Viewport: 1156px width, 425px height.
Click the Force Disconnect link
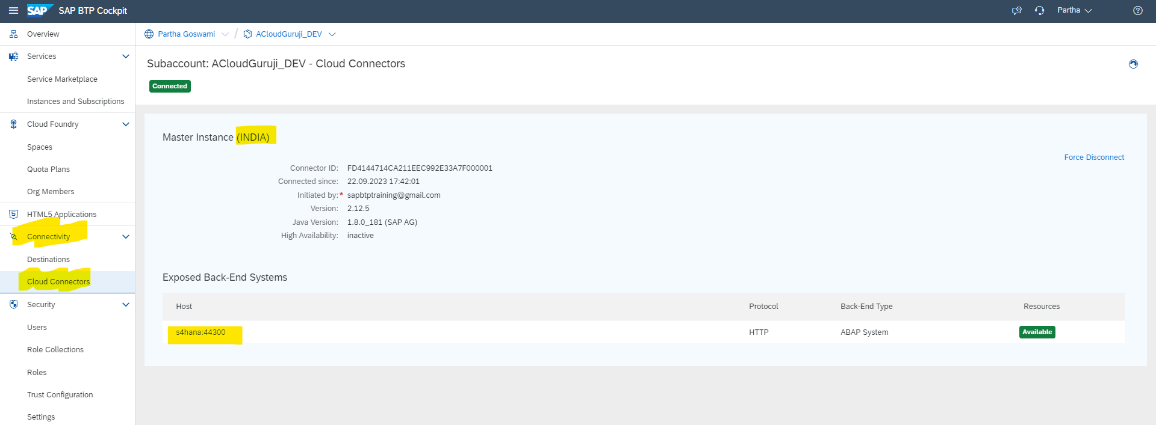coord(1093,157)
